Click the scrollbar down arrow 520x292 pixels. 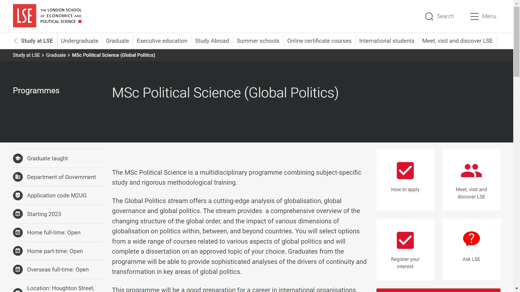coord(516,288)
